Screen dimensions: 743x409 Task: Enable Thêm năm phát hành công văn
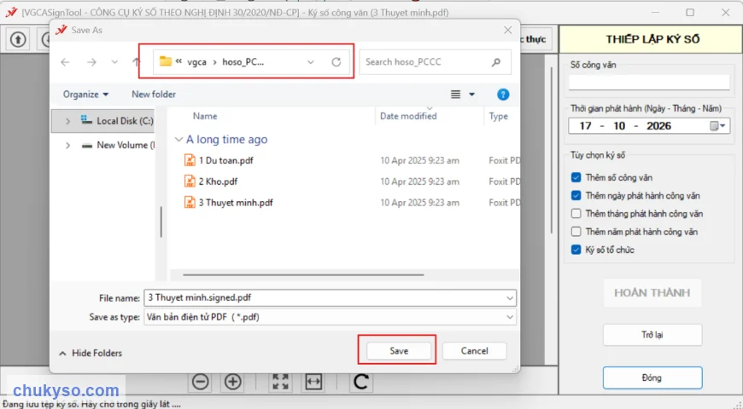(576, 232)
